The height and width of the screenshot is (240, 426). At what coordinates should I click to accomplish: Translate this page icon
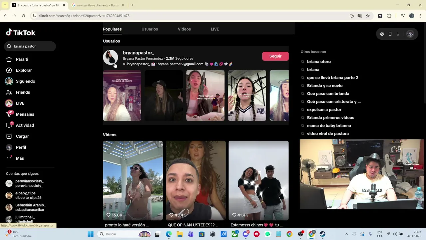tap(360, 16)
